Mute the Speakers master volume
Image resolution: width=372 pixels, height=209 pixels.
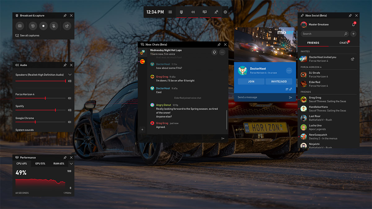coord(70,81)
